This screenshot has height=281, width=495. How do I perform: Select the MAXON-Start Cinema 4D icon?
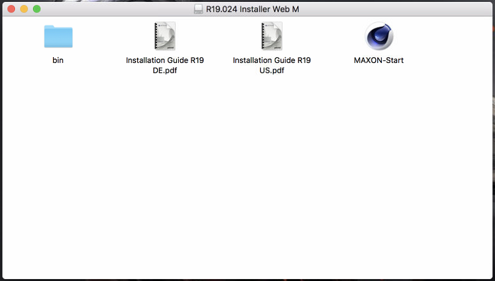pos(379,36)
